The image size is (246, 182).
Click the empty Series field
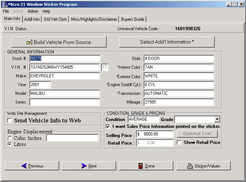click(x=65, y=102)
